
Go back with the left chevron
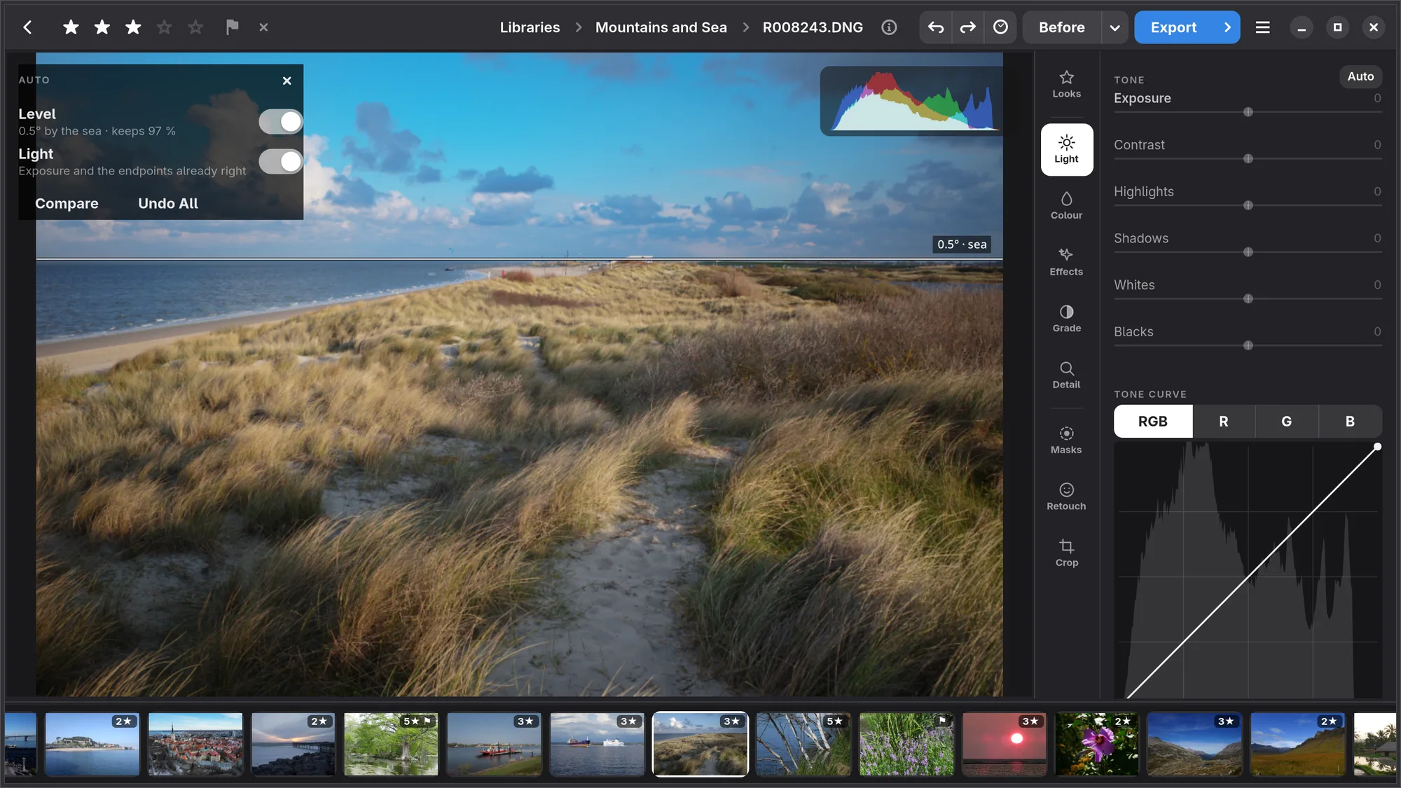(x=27, y=27)
